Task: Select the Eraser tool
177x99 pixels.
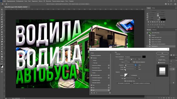Action: (x=2, y=37)
